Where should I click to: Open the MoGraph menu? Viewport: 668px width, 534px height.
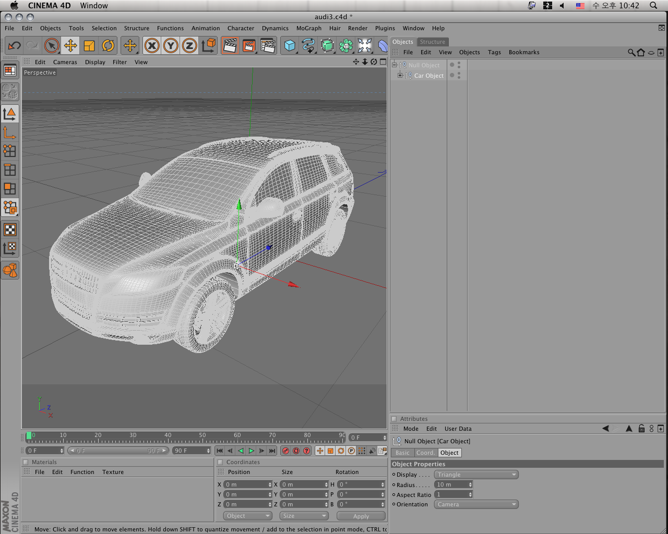coord(309,28)
